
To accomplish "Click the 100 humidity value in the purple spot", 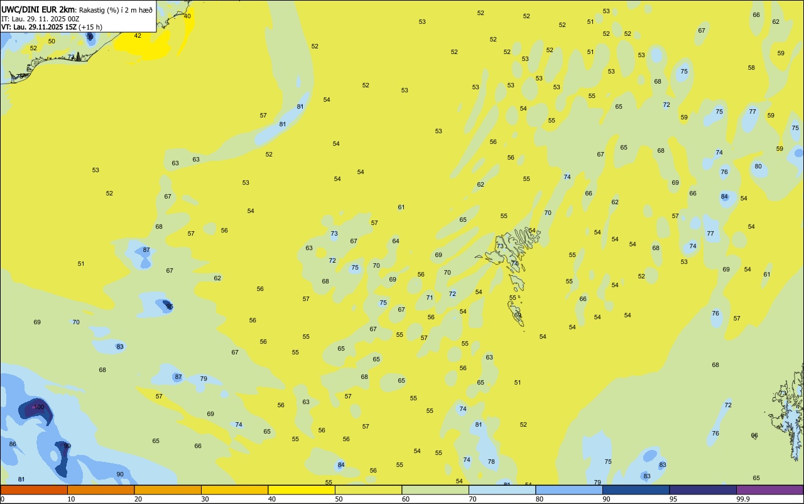I will point(39,407).
